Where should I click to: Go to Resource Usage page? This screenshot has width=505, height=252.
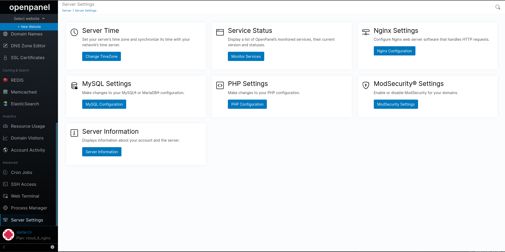pyautogui.click(x=28, y=126)
